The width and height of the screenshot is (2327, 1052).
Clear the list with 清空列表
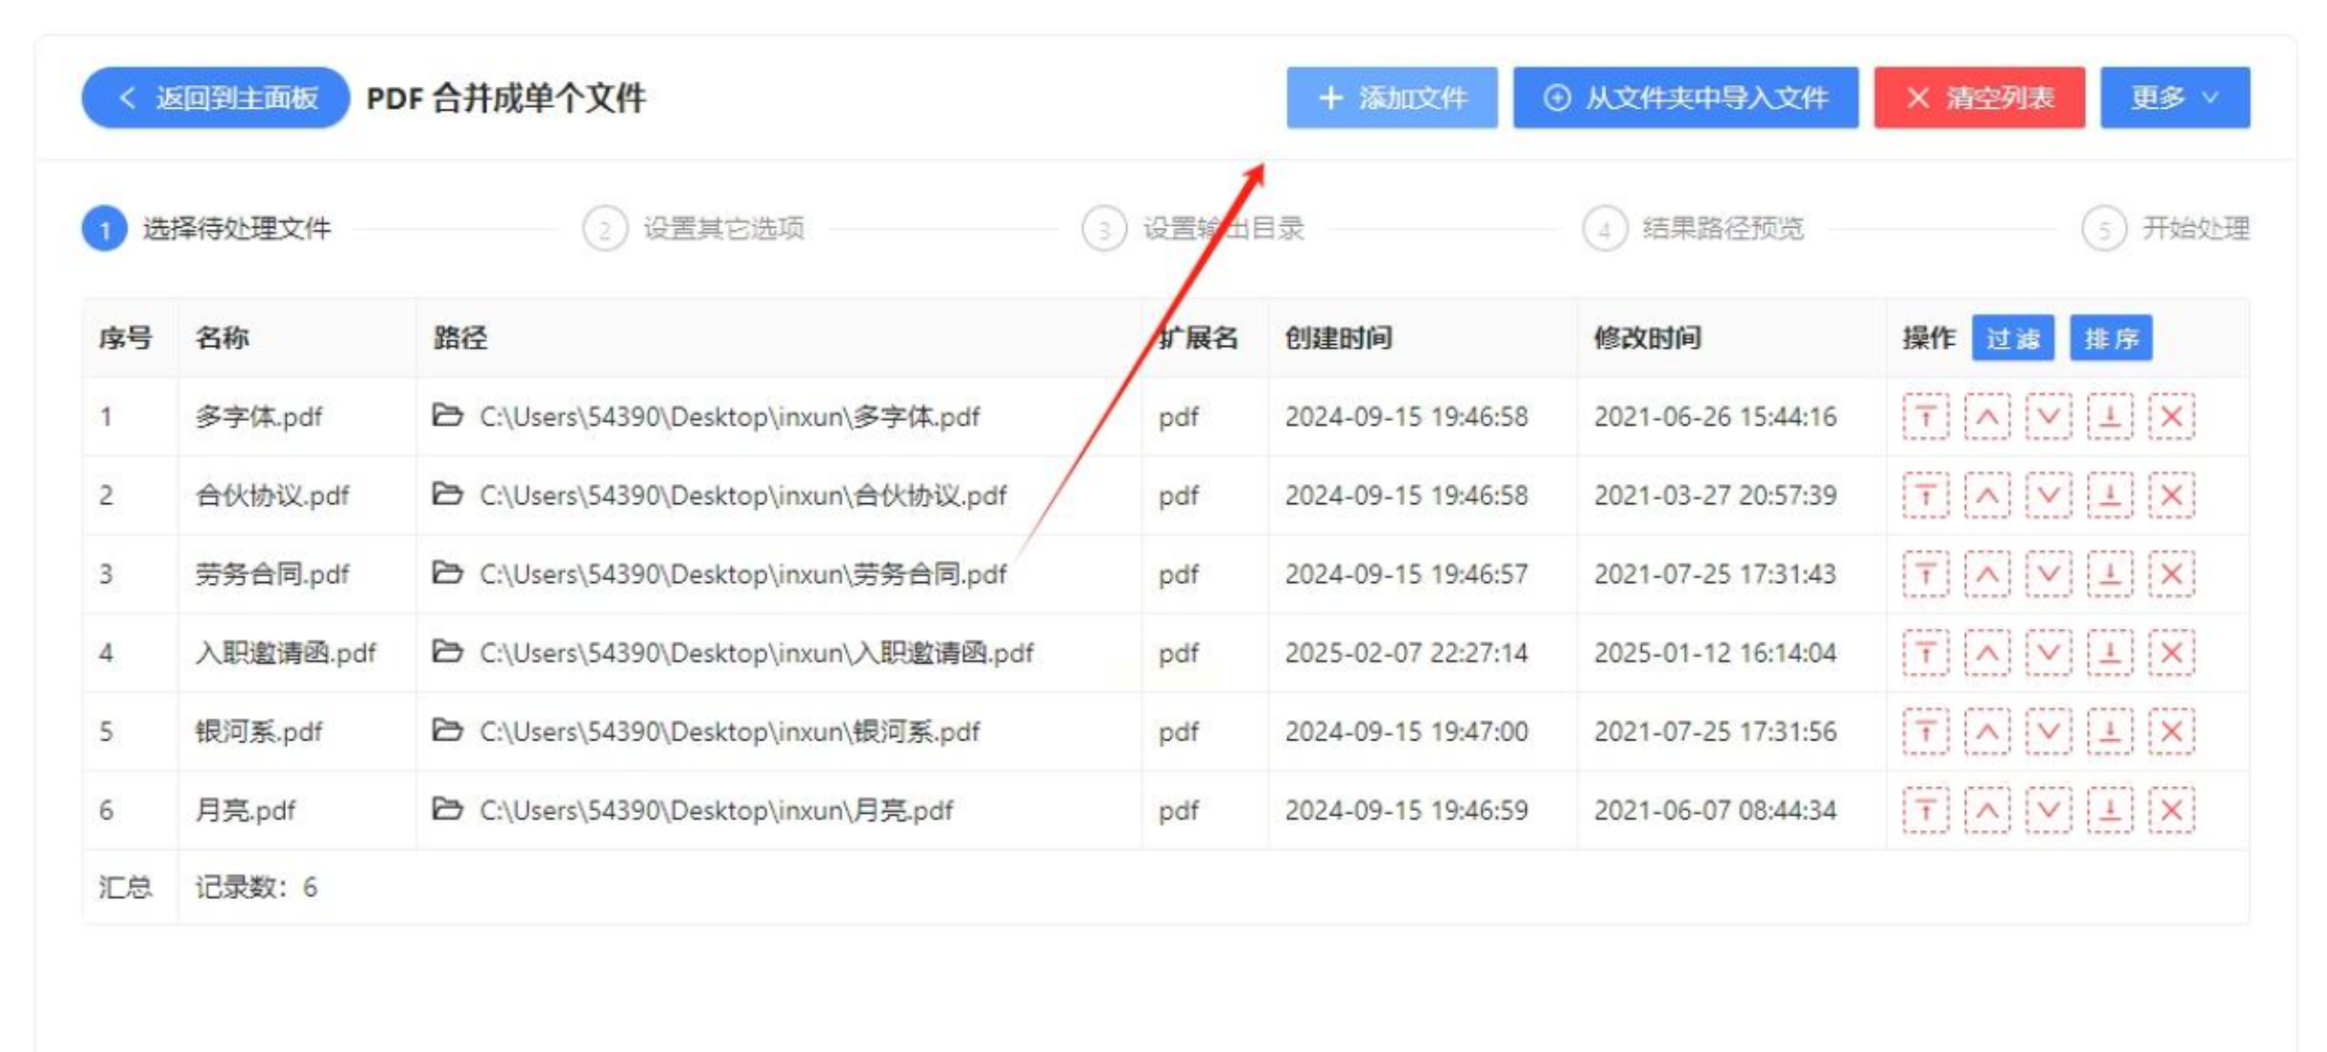(1978, 97)
